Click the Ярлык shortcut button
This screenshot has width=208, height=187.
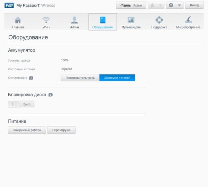[131, 5]
